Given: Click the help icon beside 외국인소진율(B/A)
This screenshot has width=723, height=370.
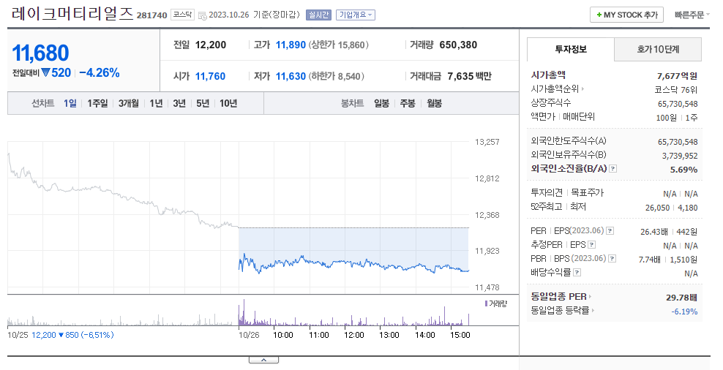Looking at the screenshot, I should pyautogui.click(x=613, y=169).
